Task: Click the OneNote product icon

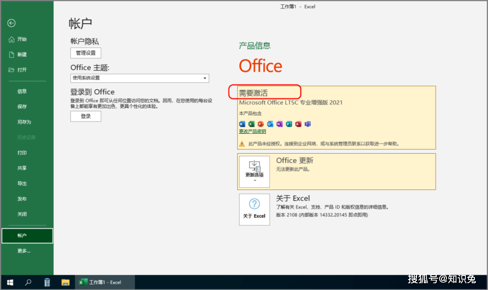Action: [x=280, y=124]
